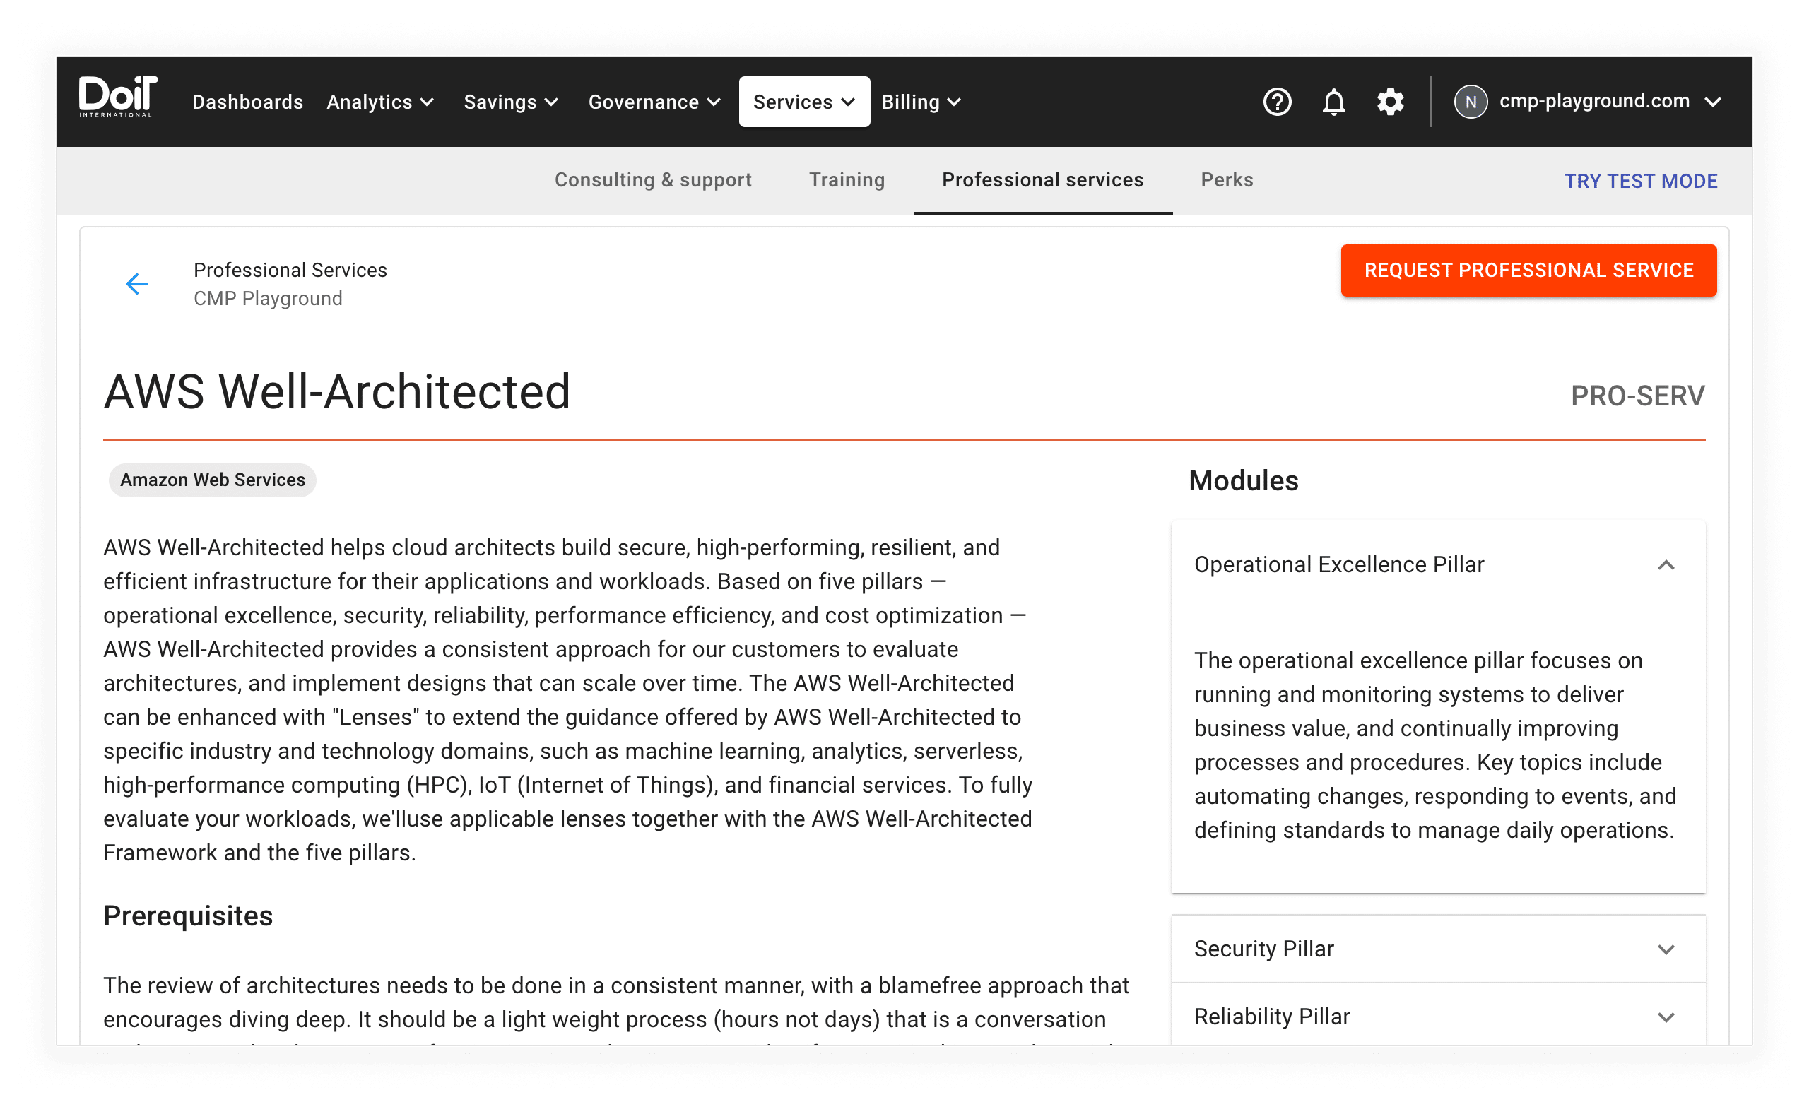Image resolution: width=1809 pixels, height=1102 pixels.
Task: Switch to the Consulting & support tab
Action: tap(653, 179)
